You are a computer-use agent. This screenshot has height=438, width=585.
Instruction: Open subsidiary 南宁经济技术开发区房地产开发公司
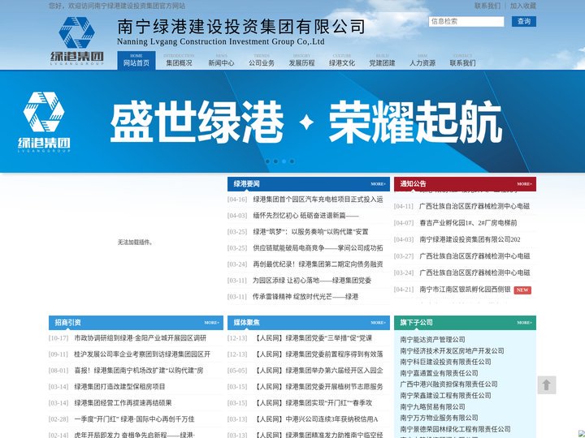pyautogui.click(x=453, y=351)
